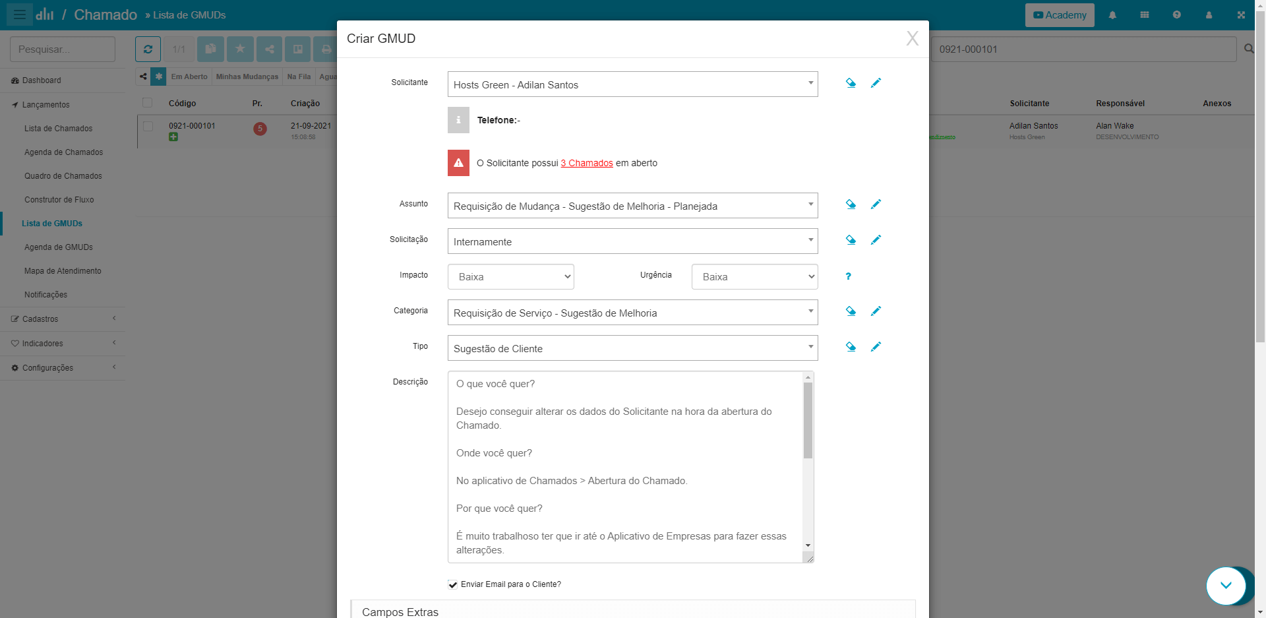Collapse the Lançamentos sidebar section
Viewport: 1266px width, 618px height.
[63, 105]
